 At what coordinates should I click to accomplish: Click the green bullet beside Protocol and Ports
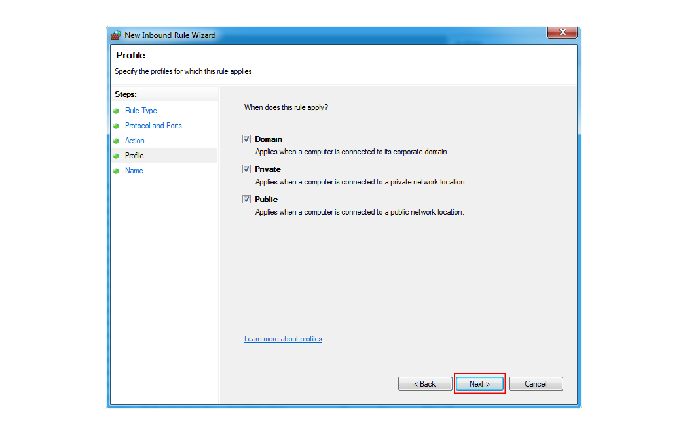coord(117,126)
